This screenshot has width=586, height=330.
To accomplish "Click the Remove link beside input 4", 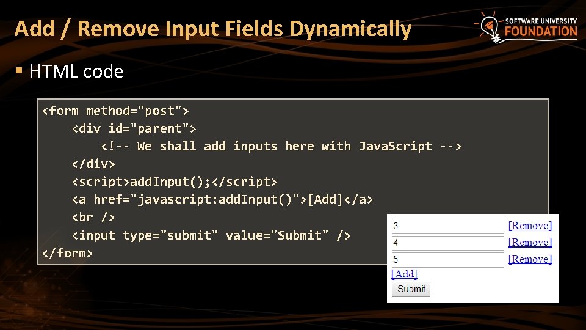I will [530, 243].
